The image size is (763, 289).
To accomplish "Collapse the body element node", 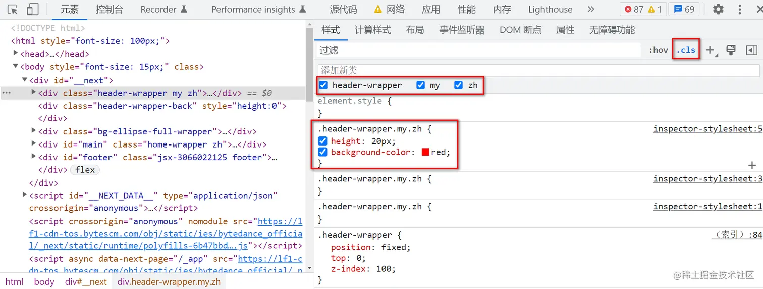I will [x=15, y=66].
